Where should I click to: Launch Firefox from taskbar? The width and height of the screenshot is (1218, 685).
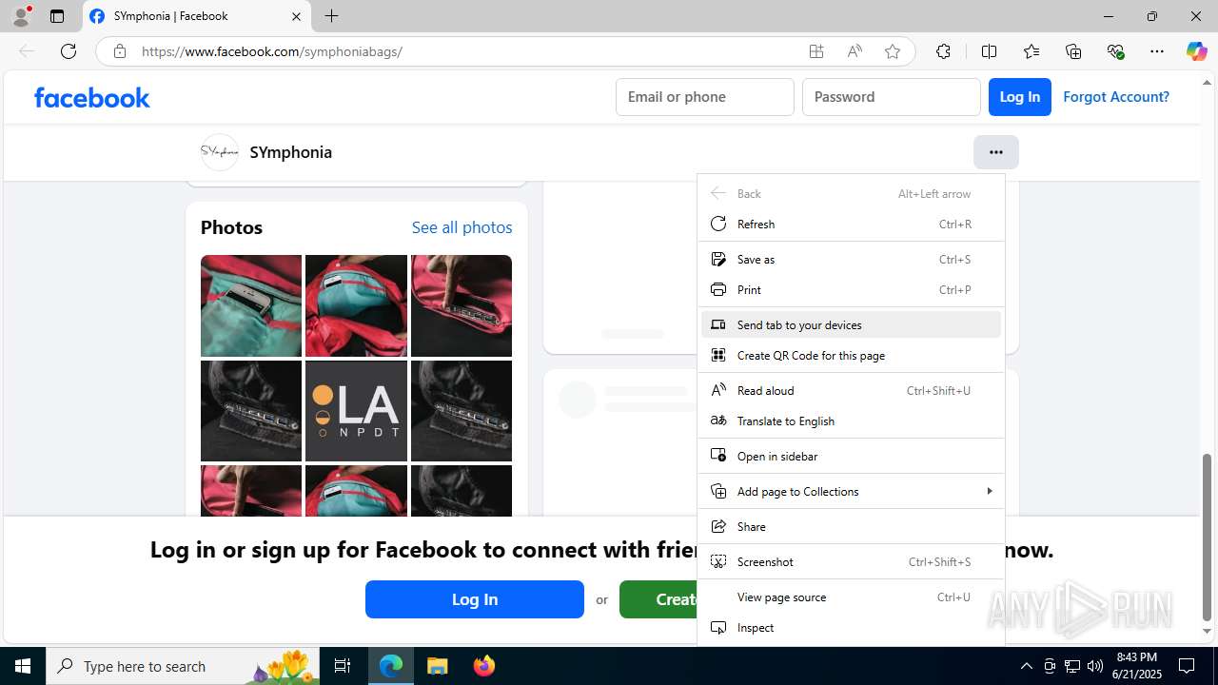click(x=484, y=666)
